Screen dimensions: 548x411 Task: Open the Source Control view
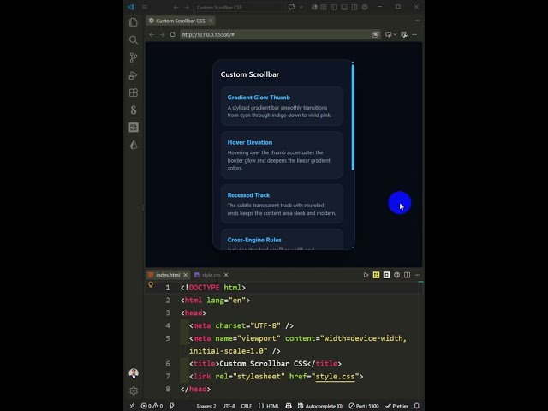134,57
